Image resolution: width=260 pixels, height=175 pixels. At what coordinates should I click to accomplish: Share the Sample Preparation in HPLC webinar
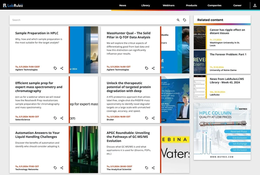(x=62, y=68)
